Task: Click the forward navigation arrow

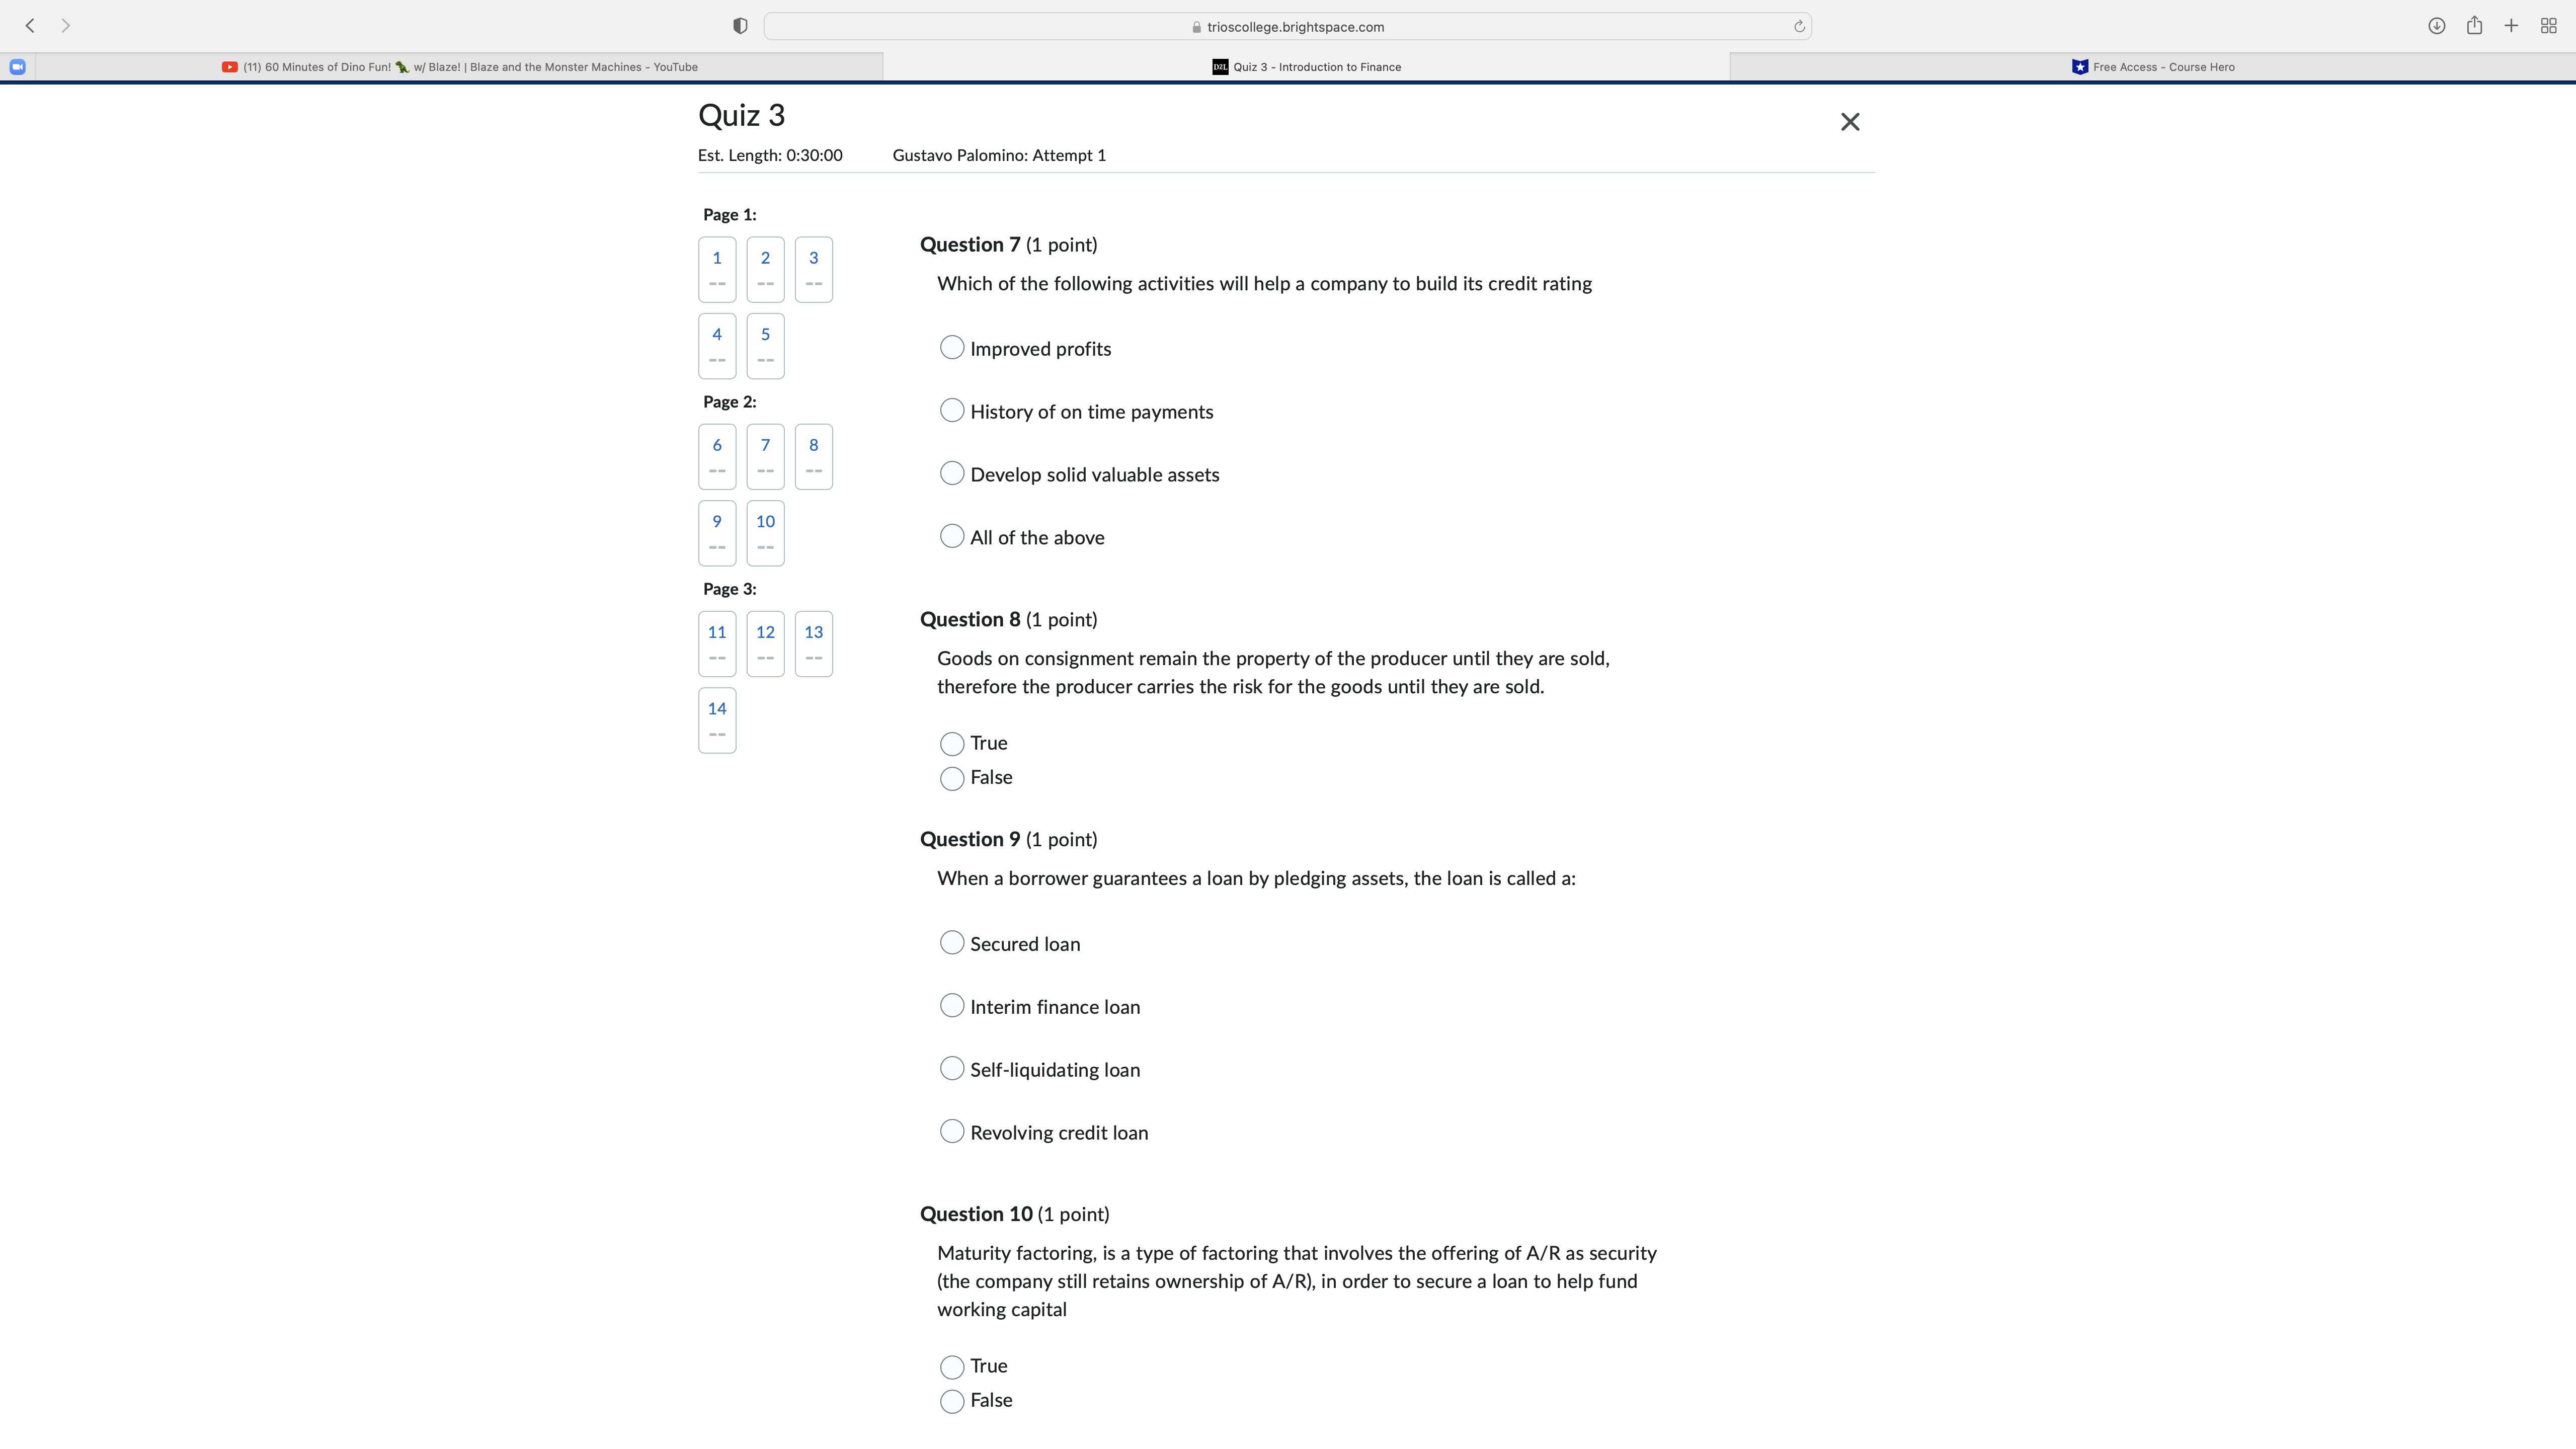Action: (65, 25)
